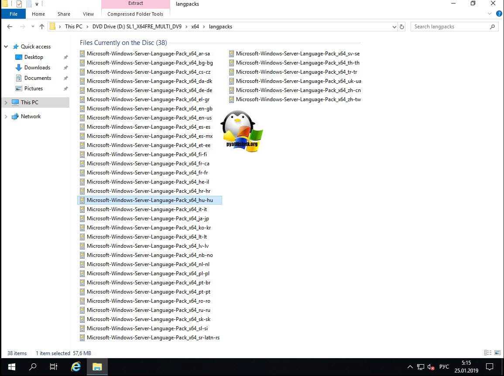The height and width of the screenshot is (376, 504).
Task: Click x64 in the address breadcrumb
Action: coord(195,27)
